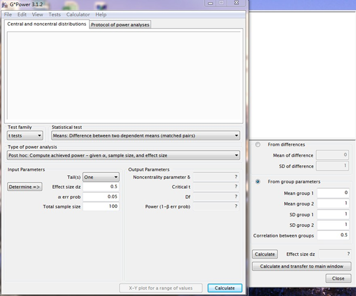Click the Determine => button
The height and width of the screenshot is (296, 356).
click(24, 186)
